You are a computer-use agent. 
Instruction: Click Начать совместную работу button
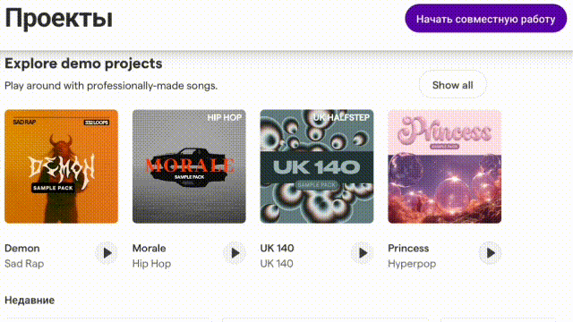[485, 19]
